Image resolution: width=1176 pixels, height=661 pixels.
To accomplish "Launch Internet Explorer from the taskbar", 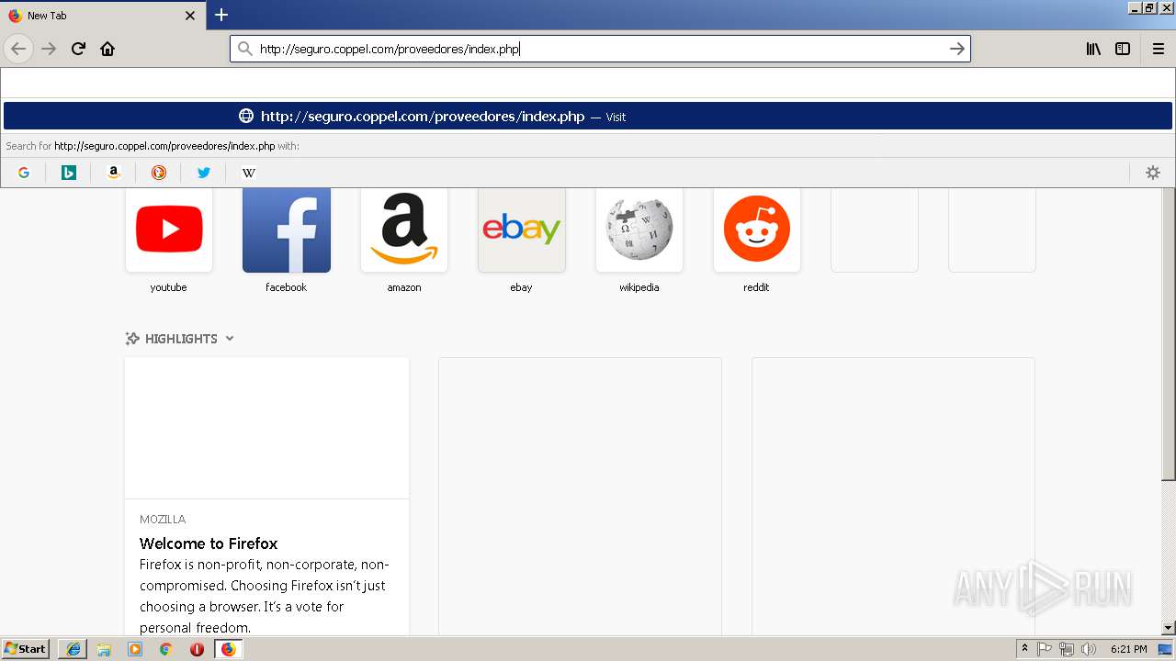I will [x=73, y=649].
